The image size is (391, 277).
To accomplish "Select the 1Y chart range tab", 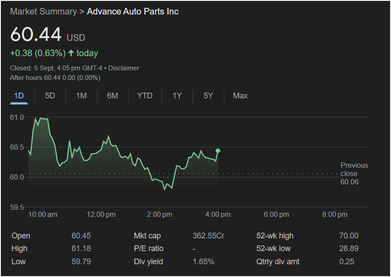I will pyautogui.click(x=177, y=96).
